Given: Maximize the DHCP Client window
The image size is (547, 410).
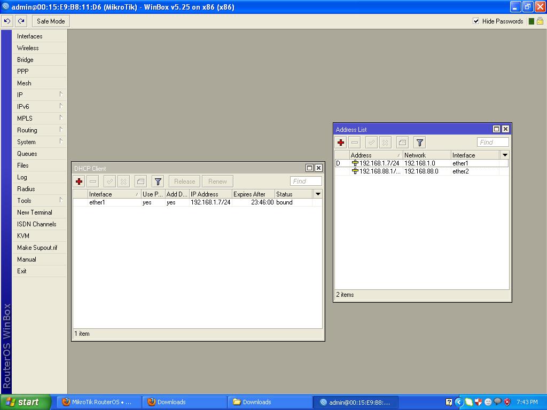Looking at the screenshot, I should pos(309,168).
